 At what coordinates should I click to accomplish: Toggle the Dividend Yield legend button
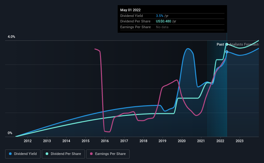[x=23, y=154]
